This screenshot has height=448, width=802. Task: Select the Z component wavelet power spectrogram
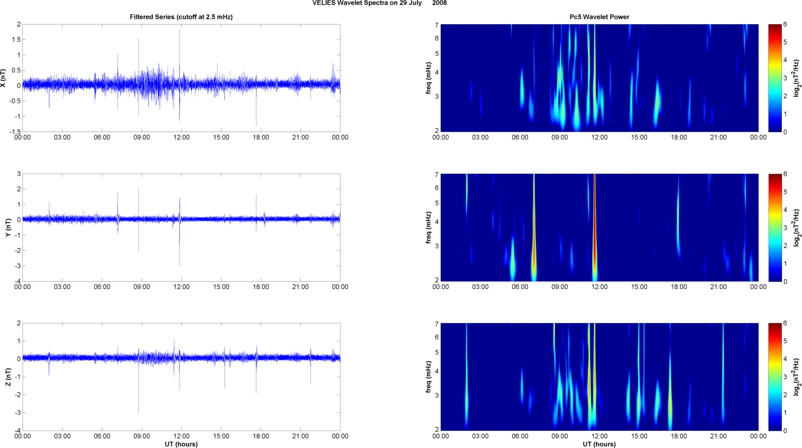pyautogui.click(x=599, y=377)
